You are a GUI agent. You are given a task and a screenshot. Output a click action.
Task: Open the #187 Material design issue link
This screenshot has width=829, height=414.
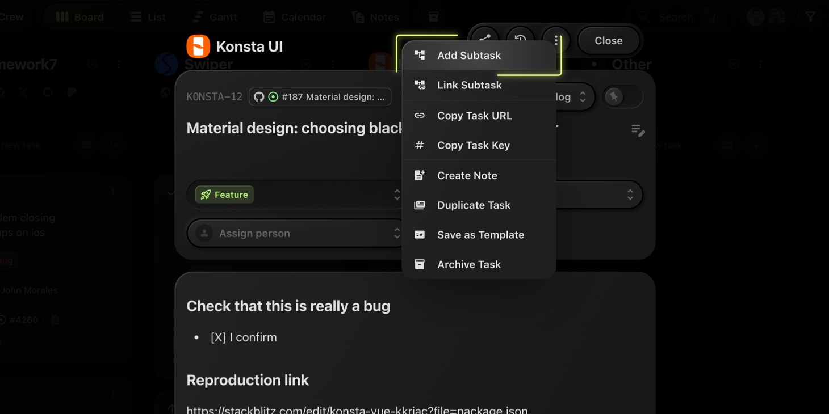(x=332, y=97)
